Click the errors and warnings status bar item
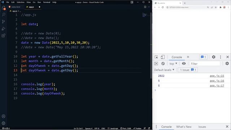Viewport: 231px width, 130px height. (x=6, y=129)
